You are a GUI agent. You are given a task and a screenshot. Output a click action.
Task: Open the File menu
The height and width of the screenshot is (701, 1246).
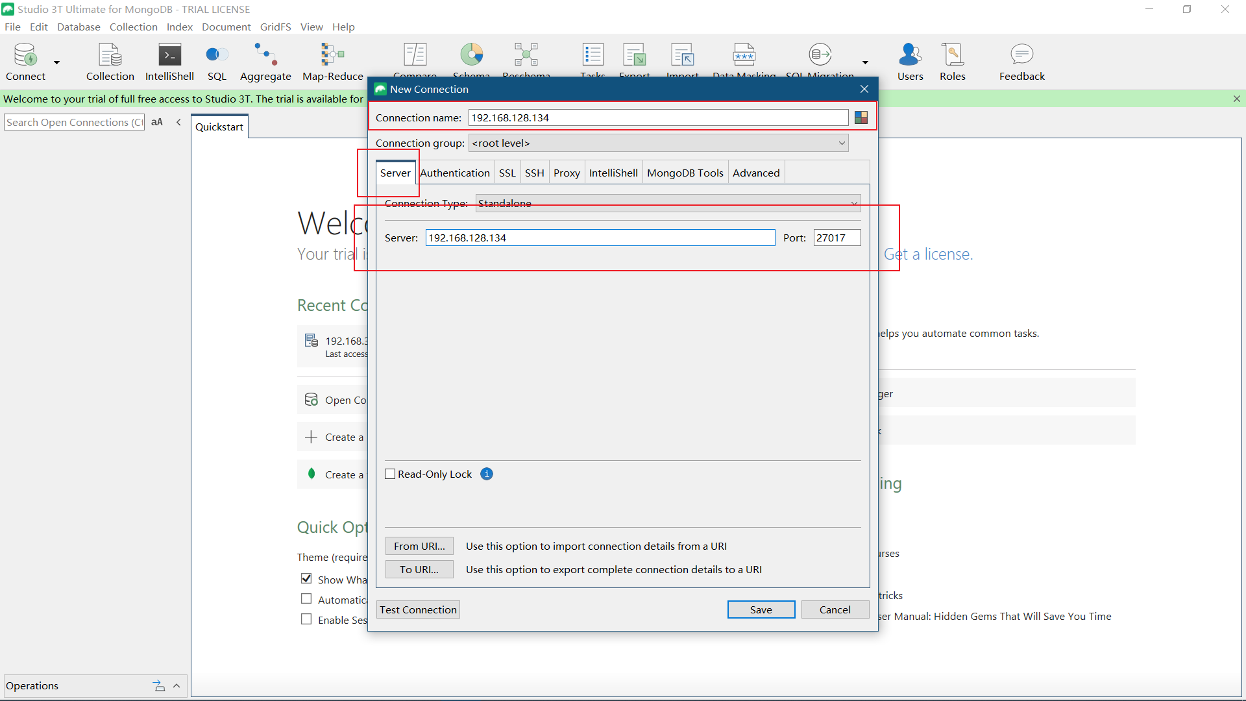pos(12,27)
